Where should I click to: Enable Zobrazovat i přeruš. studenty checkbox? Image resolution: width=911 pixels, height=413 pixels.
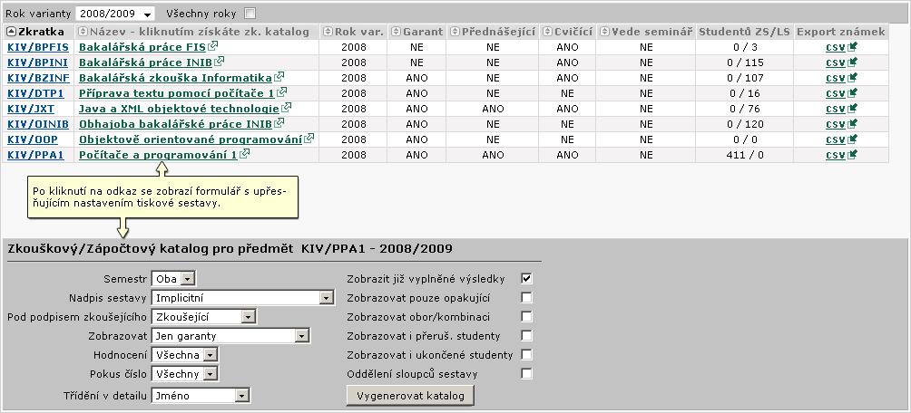click(x=526, y=335)
